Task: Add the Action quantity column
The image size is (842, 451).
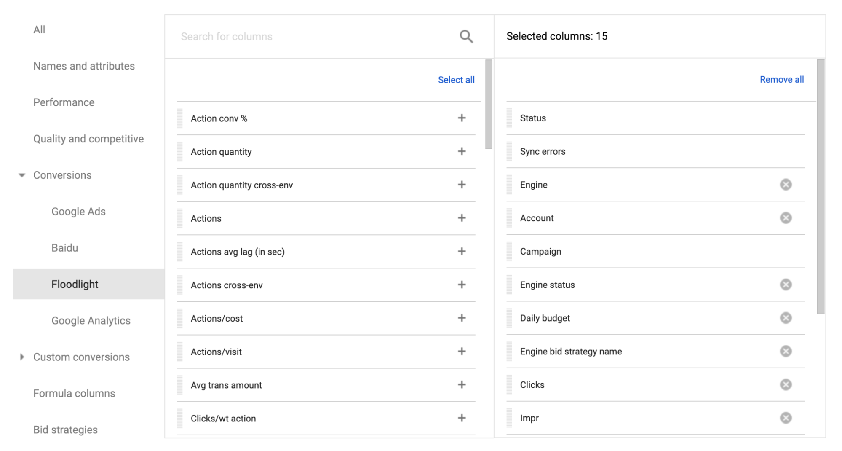Action: pos(462,151)
